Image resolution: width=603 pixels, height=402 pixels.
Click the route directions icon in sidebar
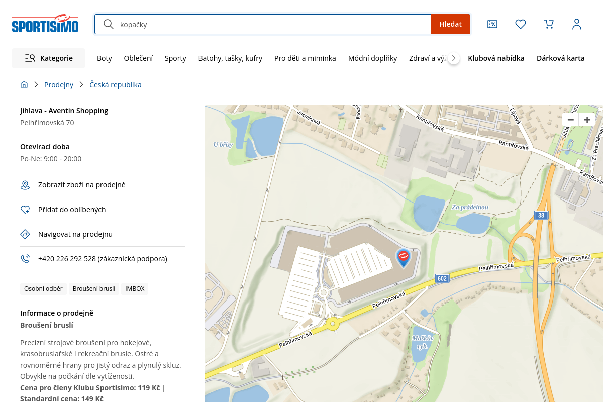coord(25,234)
